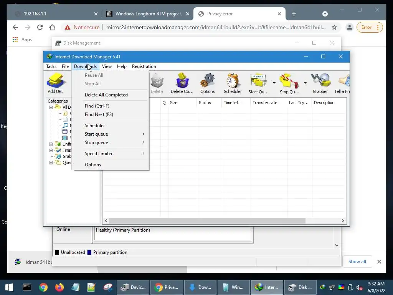Open the Registration menu

[144, 66]
